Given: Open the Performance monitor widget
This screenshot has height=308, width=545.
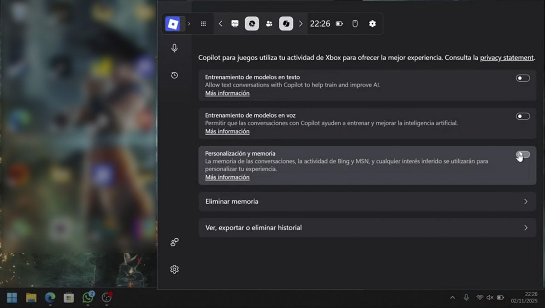Looking at the screenshot, I should [x=235, y=24].
